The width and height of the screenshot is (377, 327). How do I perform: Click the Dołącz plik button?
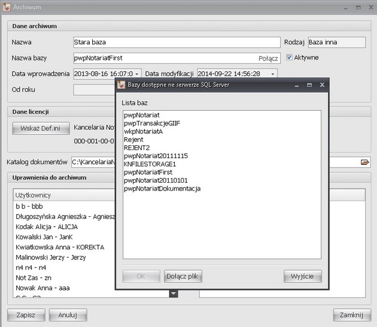coord(184,276)
